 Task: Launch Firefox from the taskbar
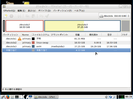[x=8, y=97]
